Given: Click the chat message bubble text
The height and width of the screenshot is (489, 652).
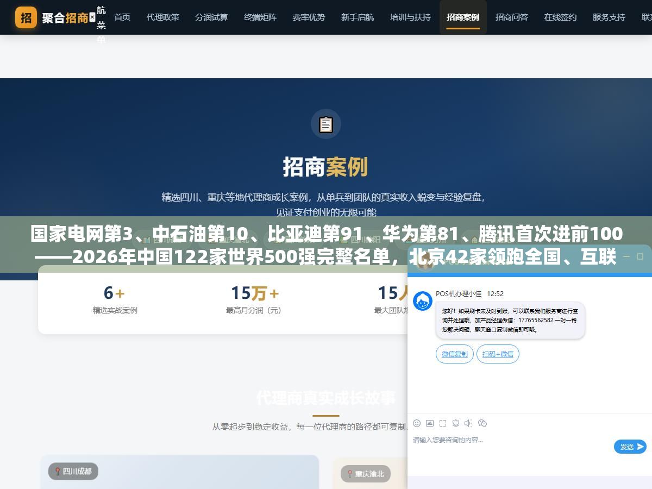Looking at the screenshot, I should tap(510, 321).
